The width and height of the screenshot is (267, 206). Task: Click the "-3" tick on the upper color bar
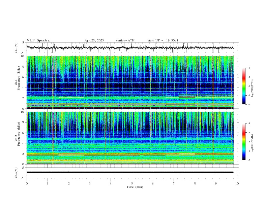(x=249, y=68)
